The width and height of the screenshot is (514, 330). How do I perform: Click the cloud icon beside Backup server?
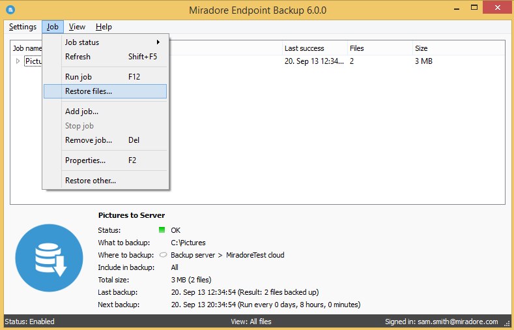163,255
